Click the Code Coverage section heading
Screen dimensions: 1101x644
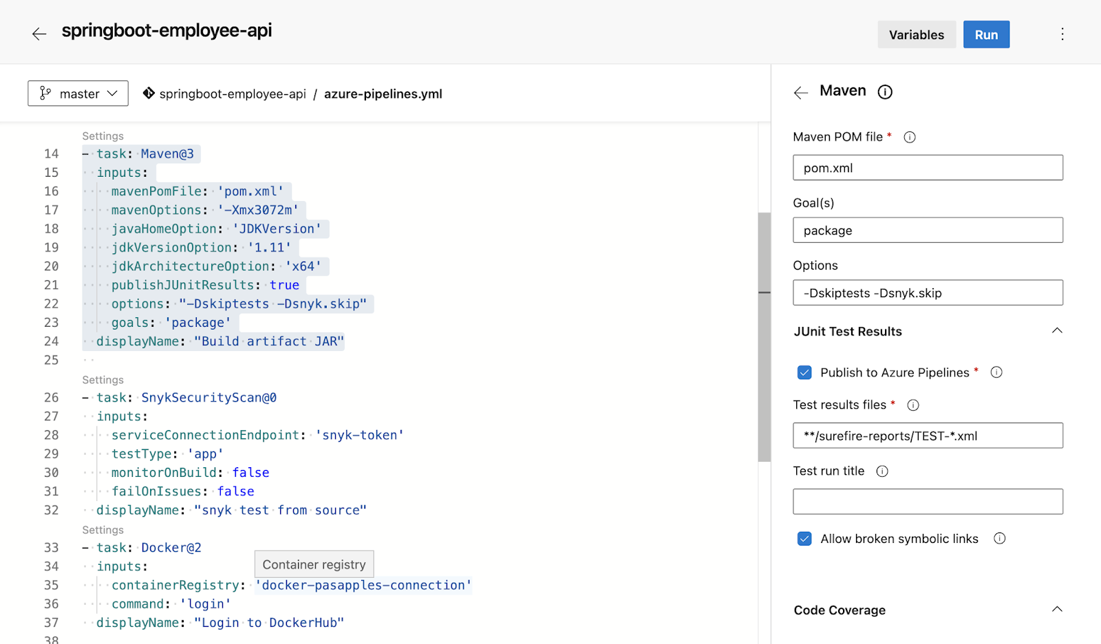(x=840, y=610)
